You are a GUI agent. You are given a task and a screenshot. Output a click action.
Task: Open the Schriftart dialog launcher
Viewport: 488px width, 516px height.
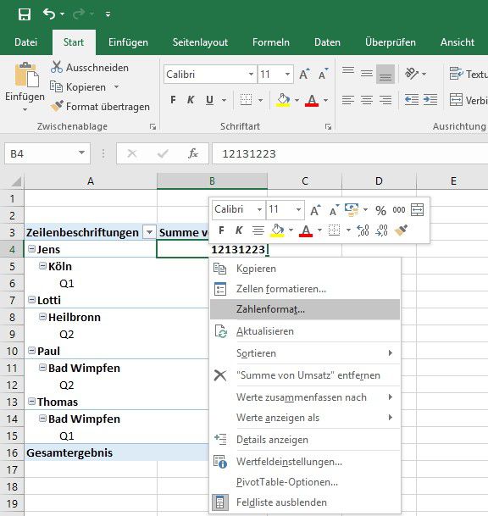[x=328, y=127]
